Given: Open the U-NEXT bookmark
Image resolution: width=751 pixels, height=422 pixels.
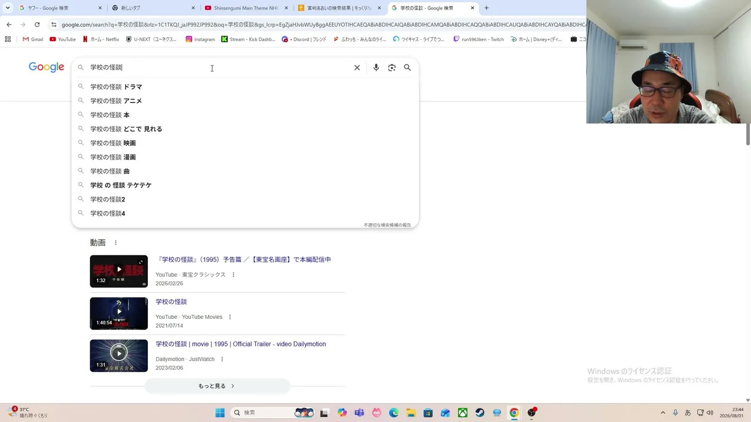Looking at the screenshot, I should tap(151, 39).
